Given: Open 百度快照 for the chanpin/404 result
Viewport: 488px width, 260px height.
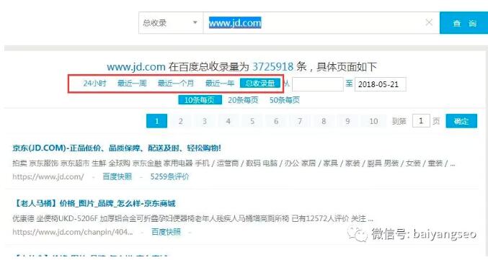Looking at the screenshot, I should coord(166,232).
